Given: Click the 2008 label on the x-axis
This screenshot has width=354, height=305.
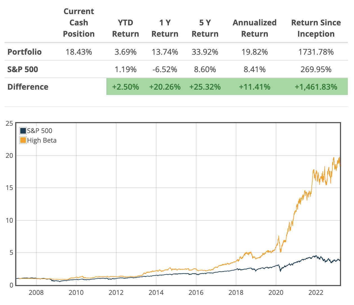Looking at the screenshot, I should coord(36,293).
